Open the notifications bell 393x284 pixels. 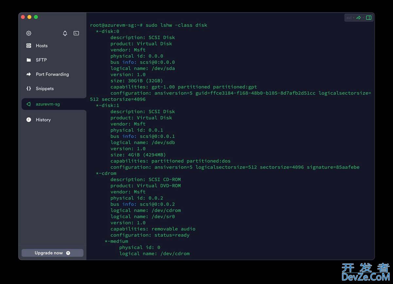point(65,33)
